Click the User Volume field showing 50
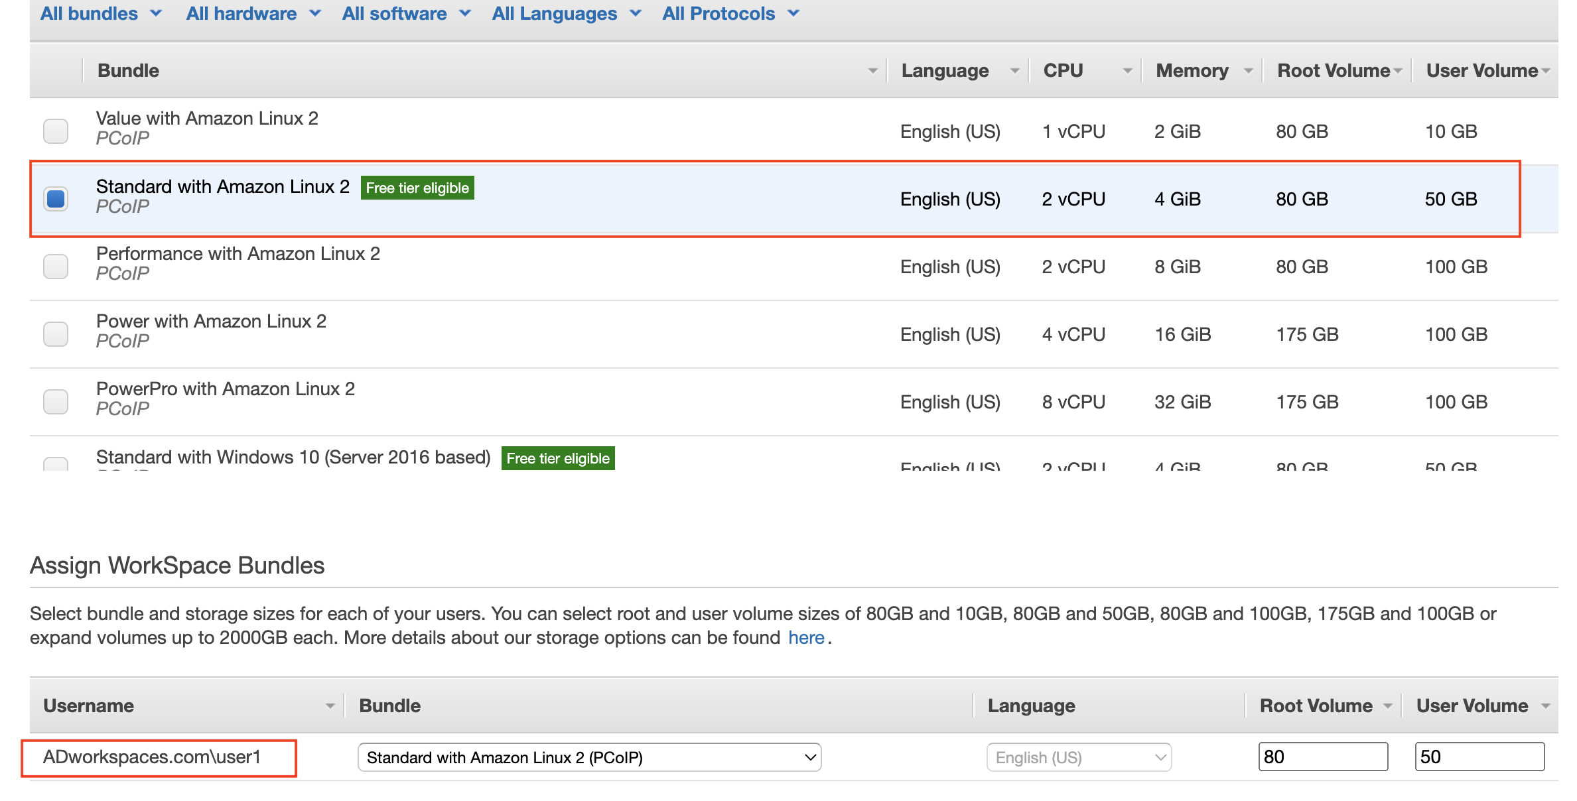The image size is (1577, 801). [1479, 757]
